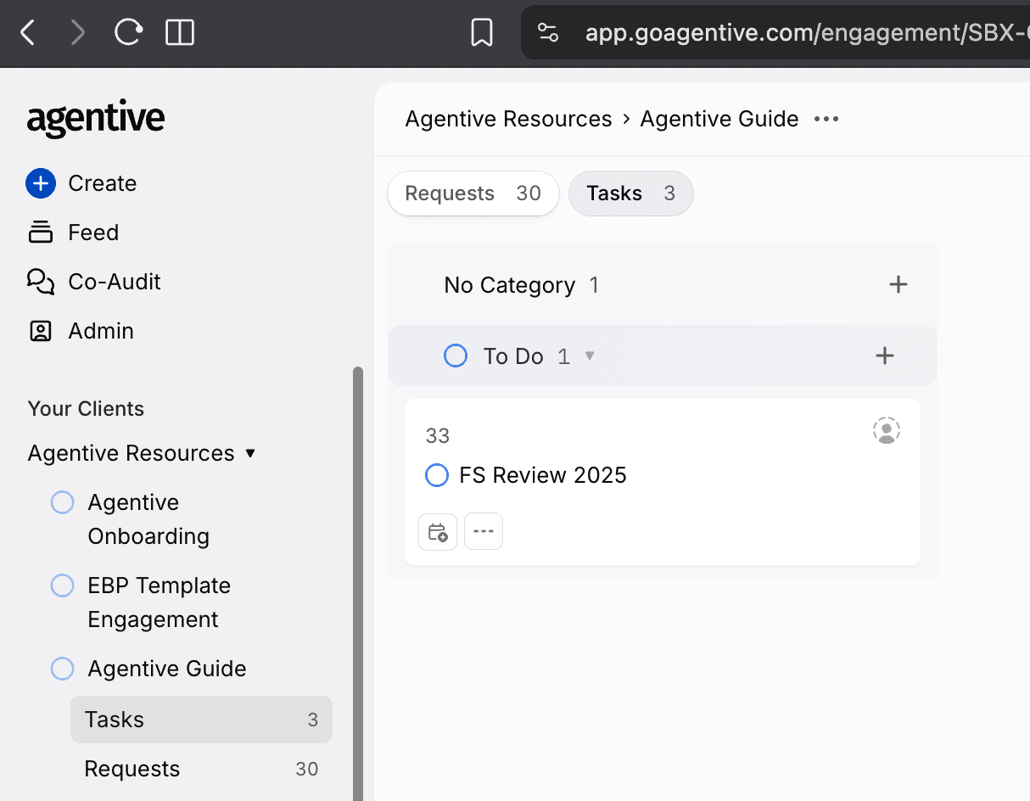Select Agentive Guide in the sidebar
The height and width of the screenshot is (801, 1030).
167,669
